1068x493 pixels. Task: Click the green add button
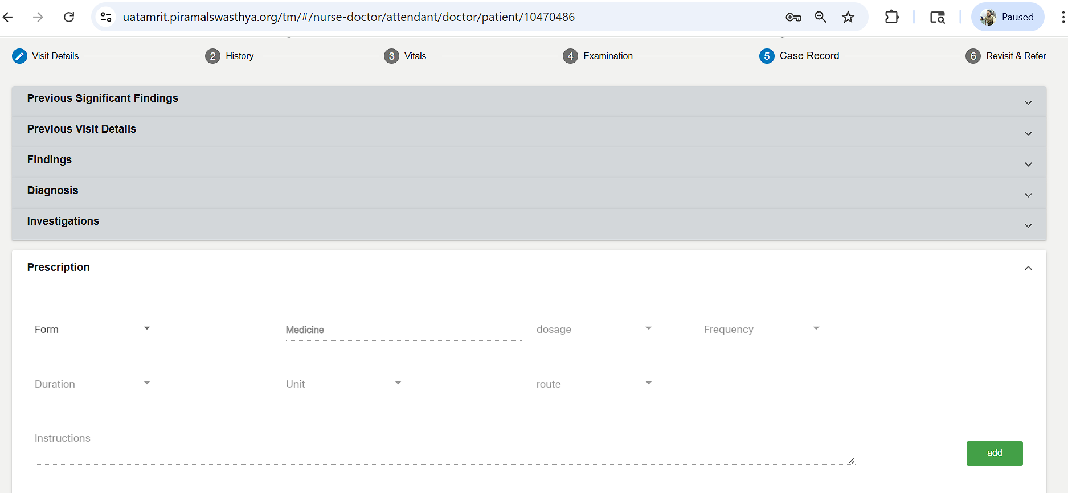[x=994, y=453]
